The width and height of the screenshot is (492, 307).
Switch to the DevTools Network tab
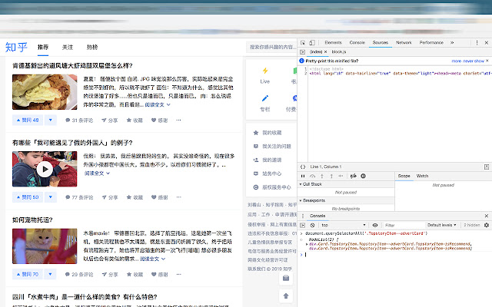(x=404, y=43)
